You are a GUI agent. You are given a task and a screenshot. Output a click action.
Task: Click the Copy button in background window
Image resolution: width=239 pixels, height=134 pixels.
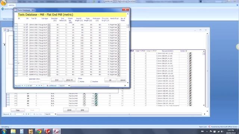click(x=18, y=110)
